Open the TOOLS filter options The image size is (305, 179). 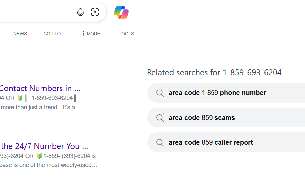[x=126, y=34]
